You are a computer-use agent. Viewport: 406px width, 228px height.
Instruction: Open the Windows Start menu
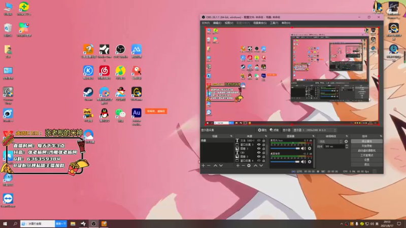[5, 224]
